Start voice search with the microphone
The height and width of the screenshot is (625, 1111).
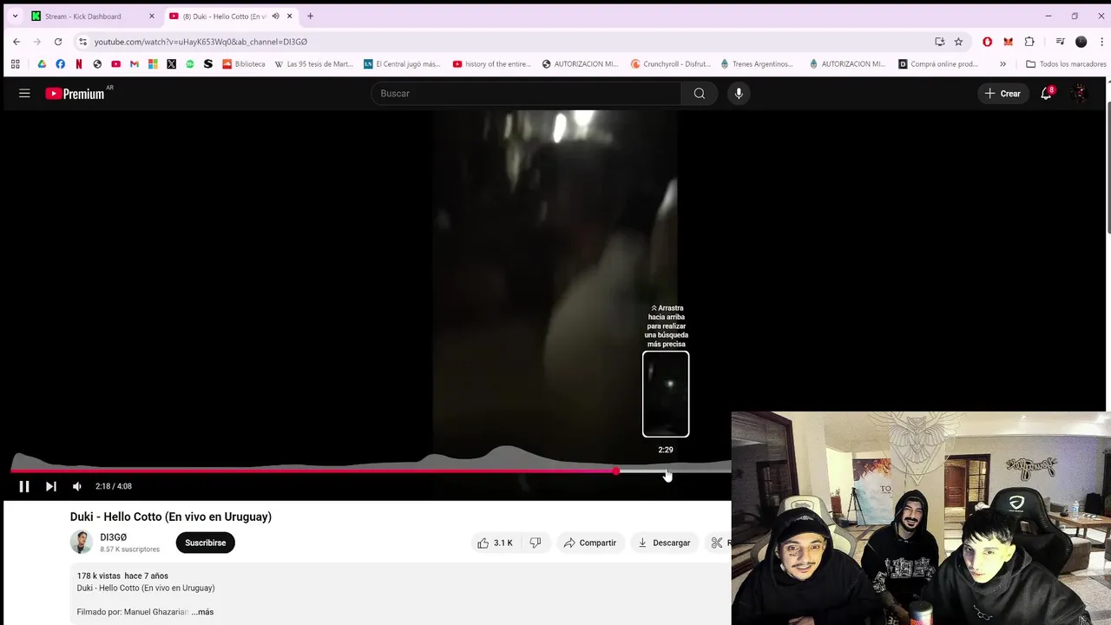pos(739,93)
